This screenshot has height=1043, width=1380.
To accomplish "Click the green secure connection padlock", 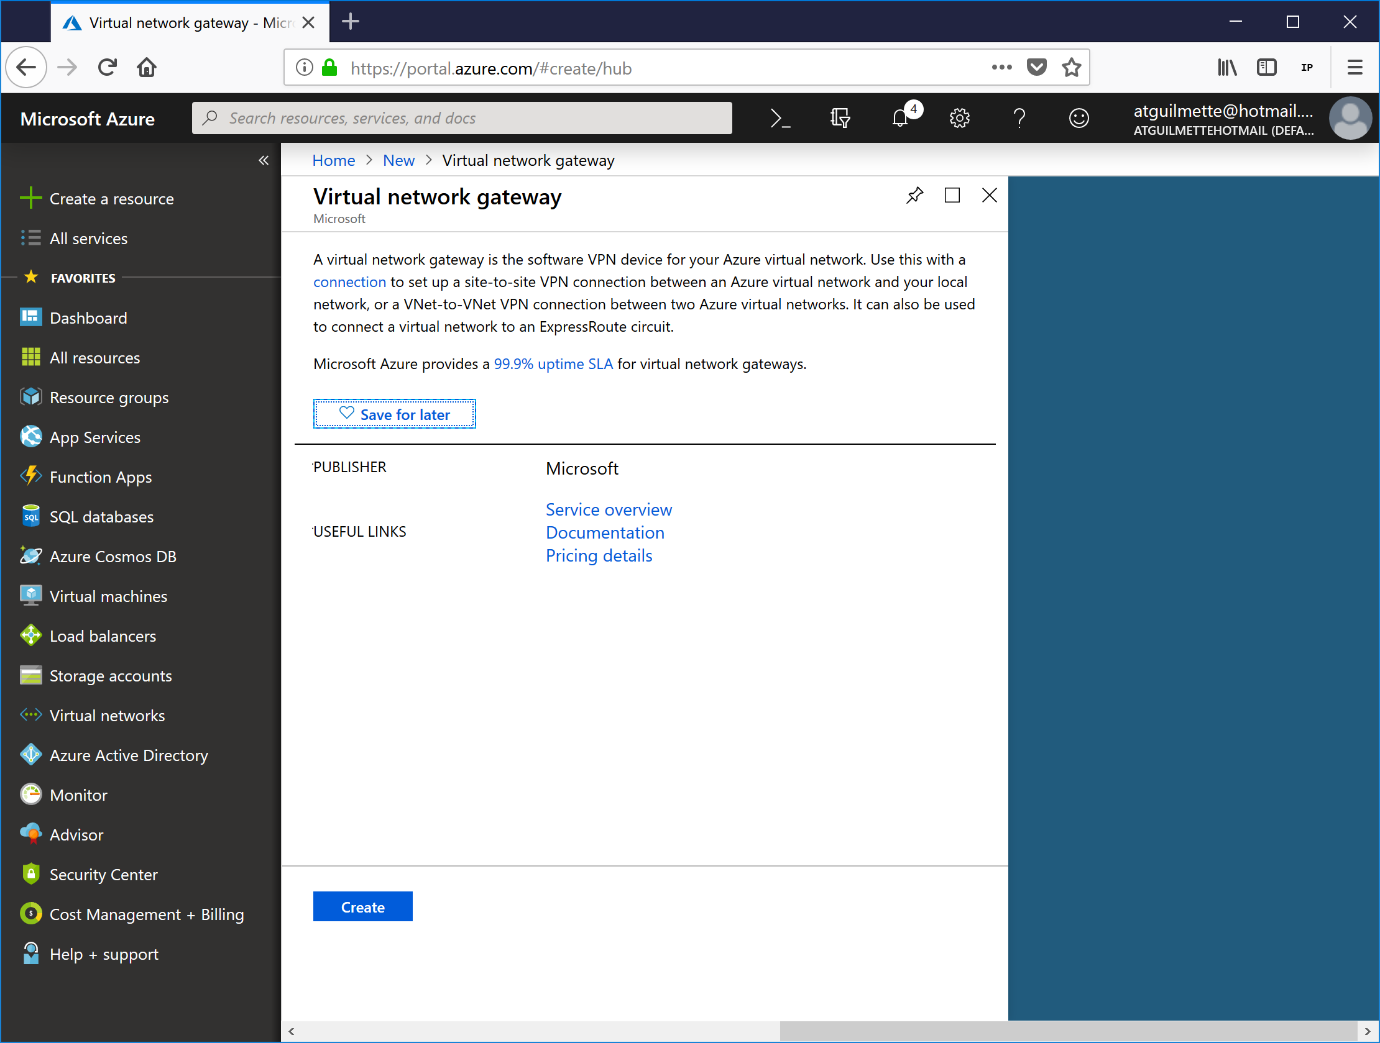I will click(329, 66).
